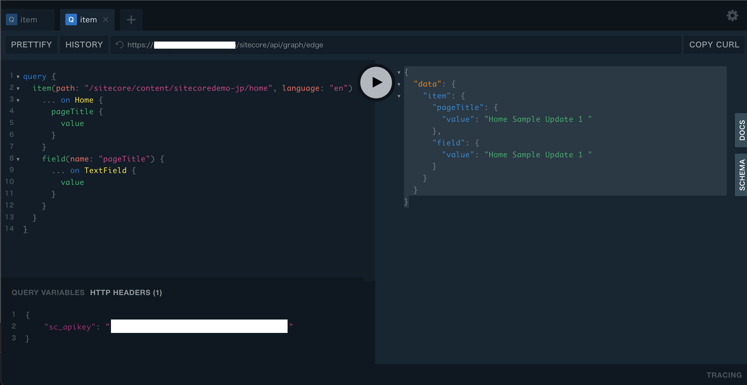
Task: Open the settings gear icon
Action: (x=732, y=16)
